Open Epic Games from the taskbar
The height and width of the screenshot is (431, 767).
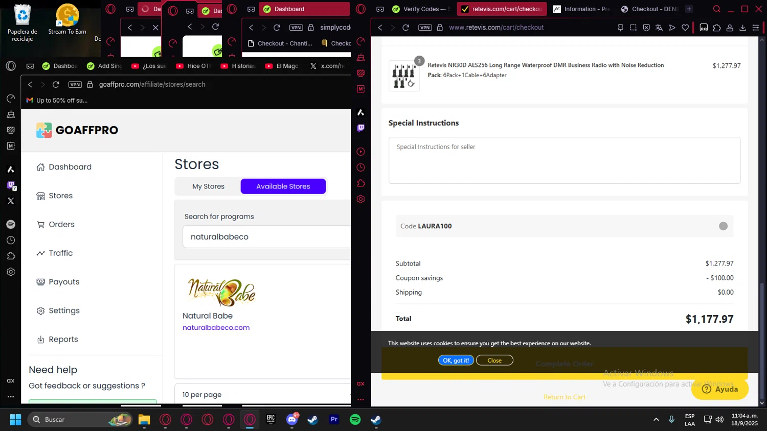tap(271, 419)
